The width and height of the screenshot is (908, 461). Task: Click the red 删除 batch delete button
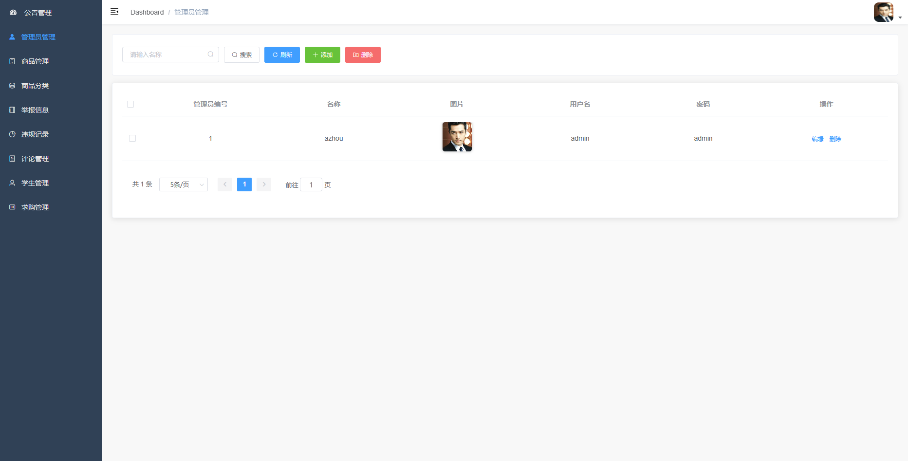363,55
